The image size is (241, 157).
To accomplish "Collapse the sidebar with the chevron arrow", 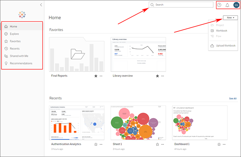I will coord(41,5).
